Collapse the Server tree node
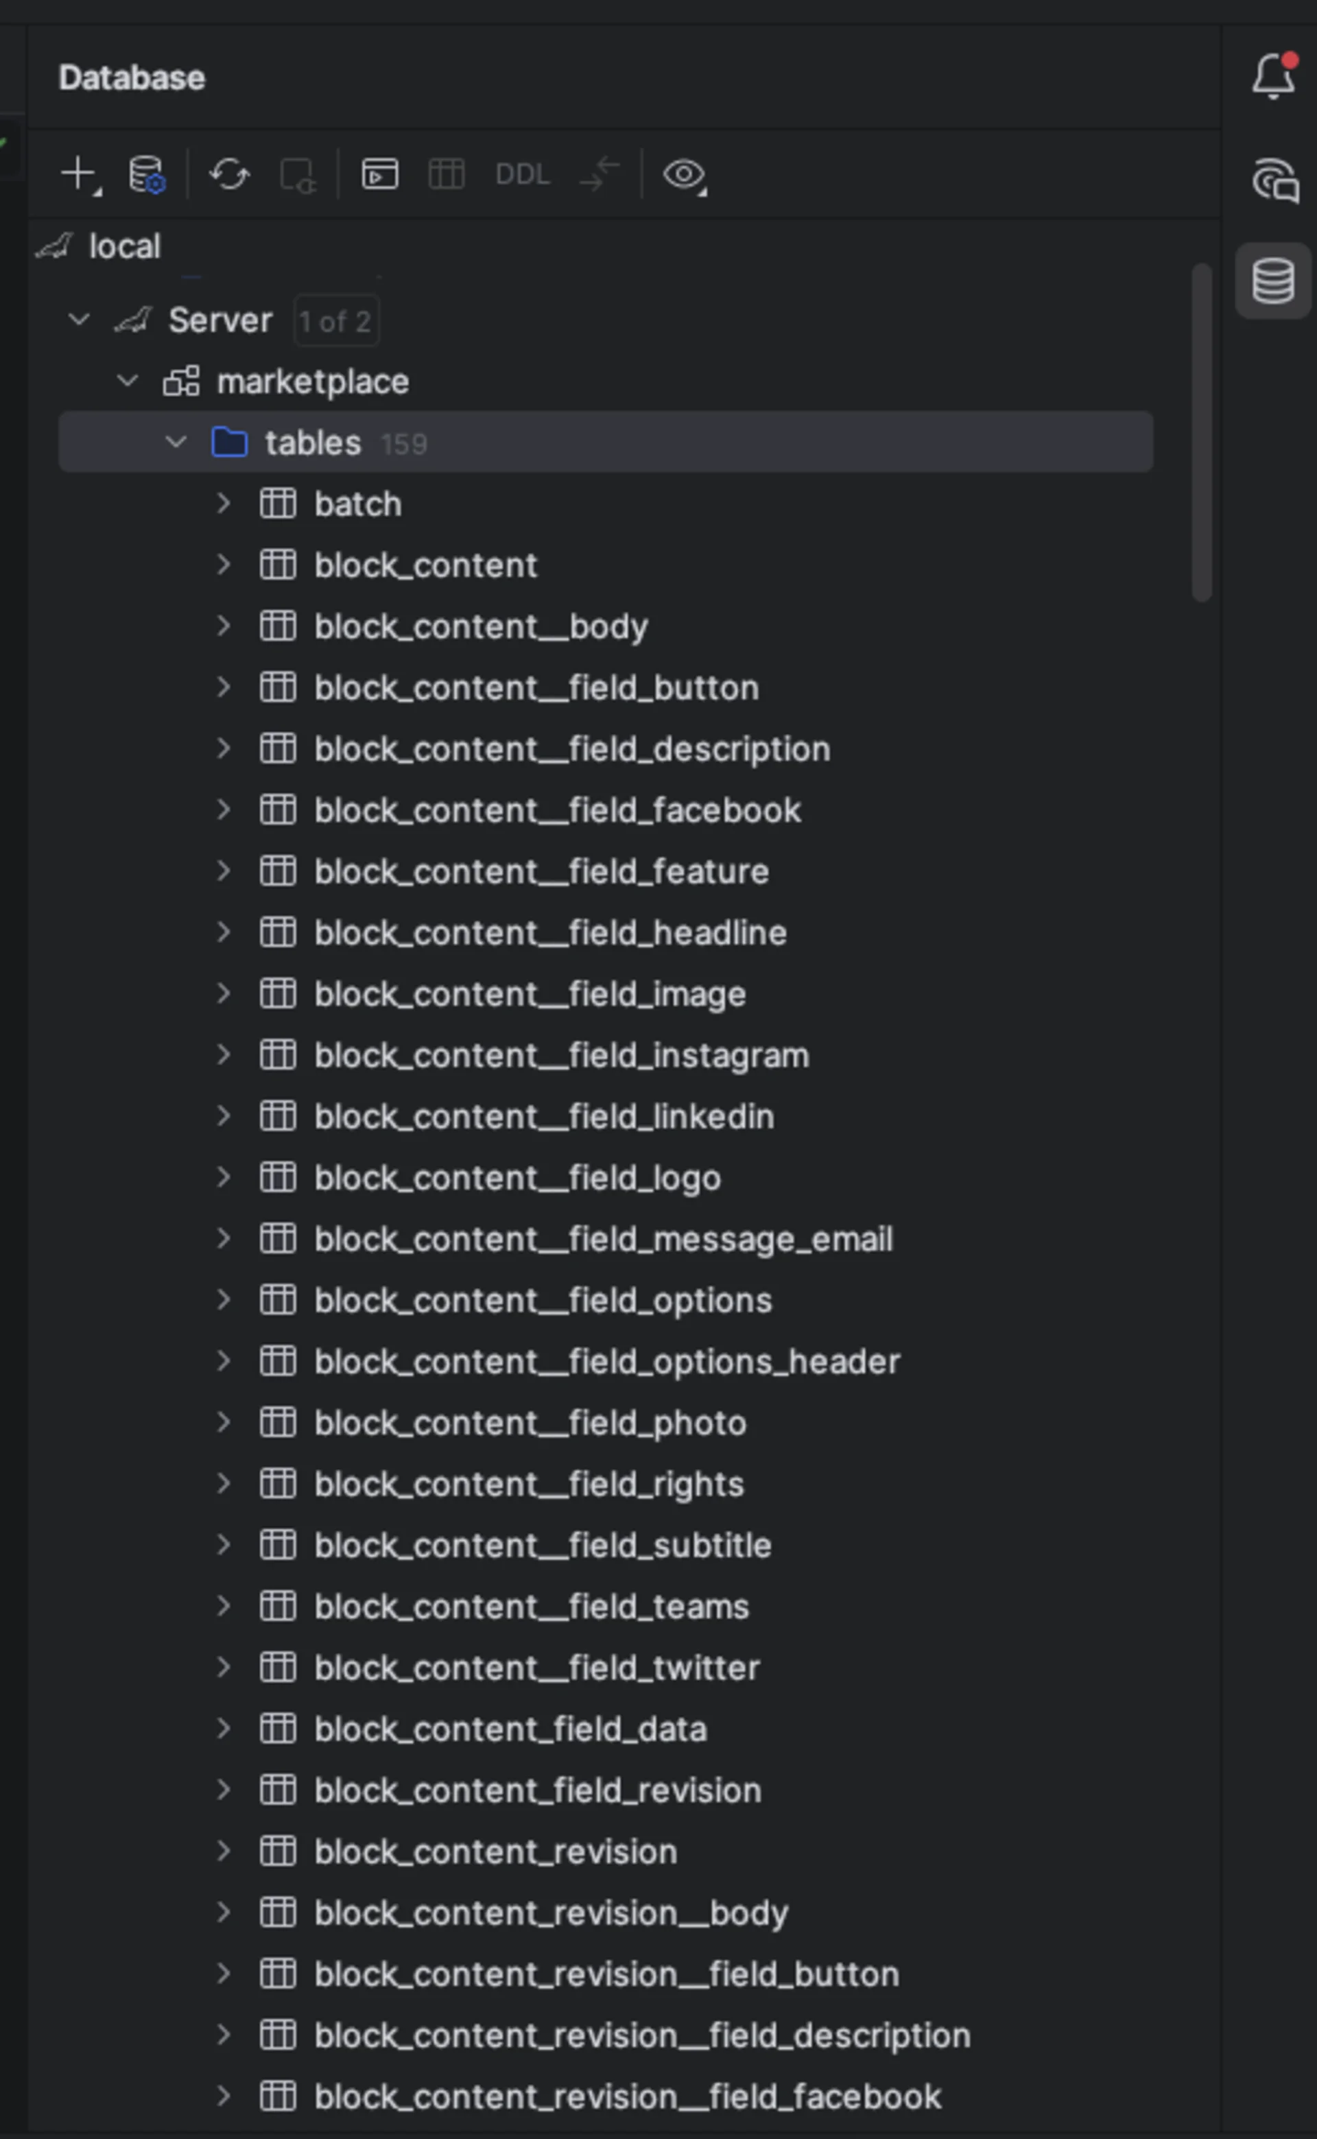1317x2139 pixels. (x=78, y=319)
